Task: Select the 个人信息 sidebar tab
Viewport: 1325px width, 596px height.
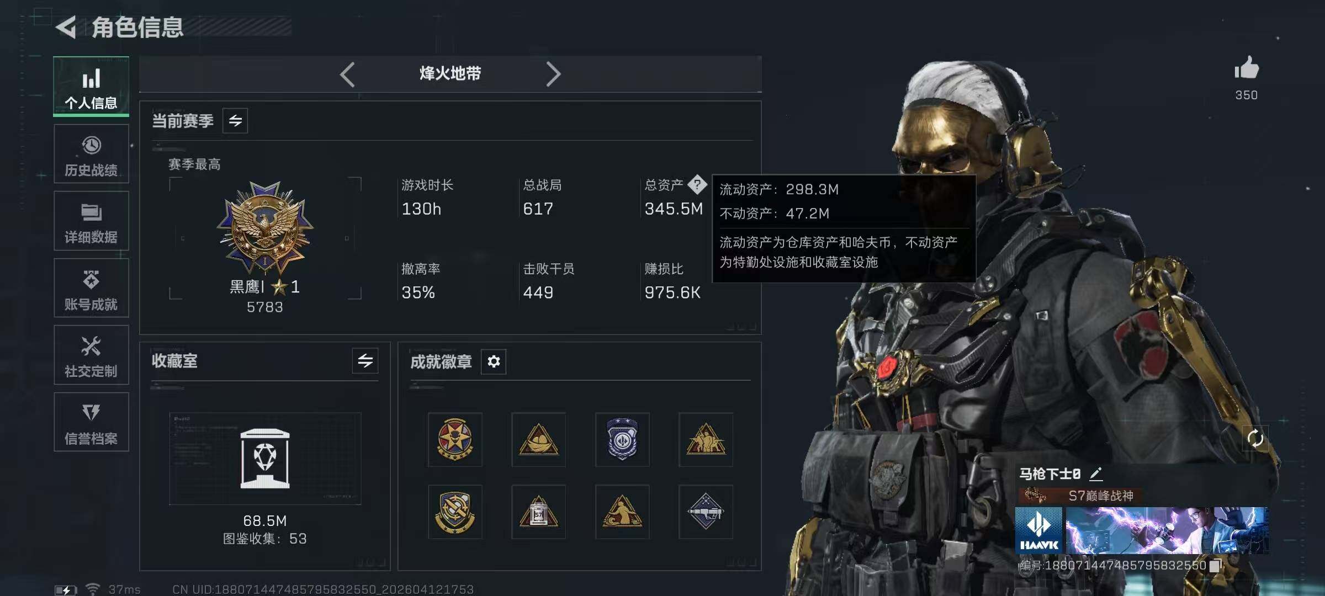Action: click(x=91, y=86)
